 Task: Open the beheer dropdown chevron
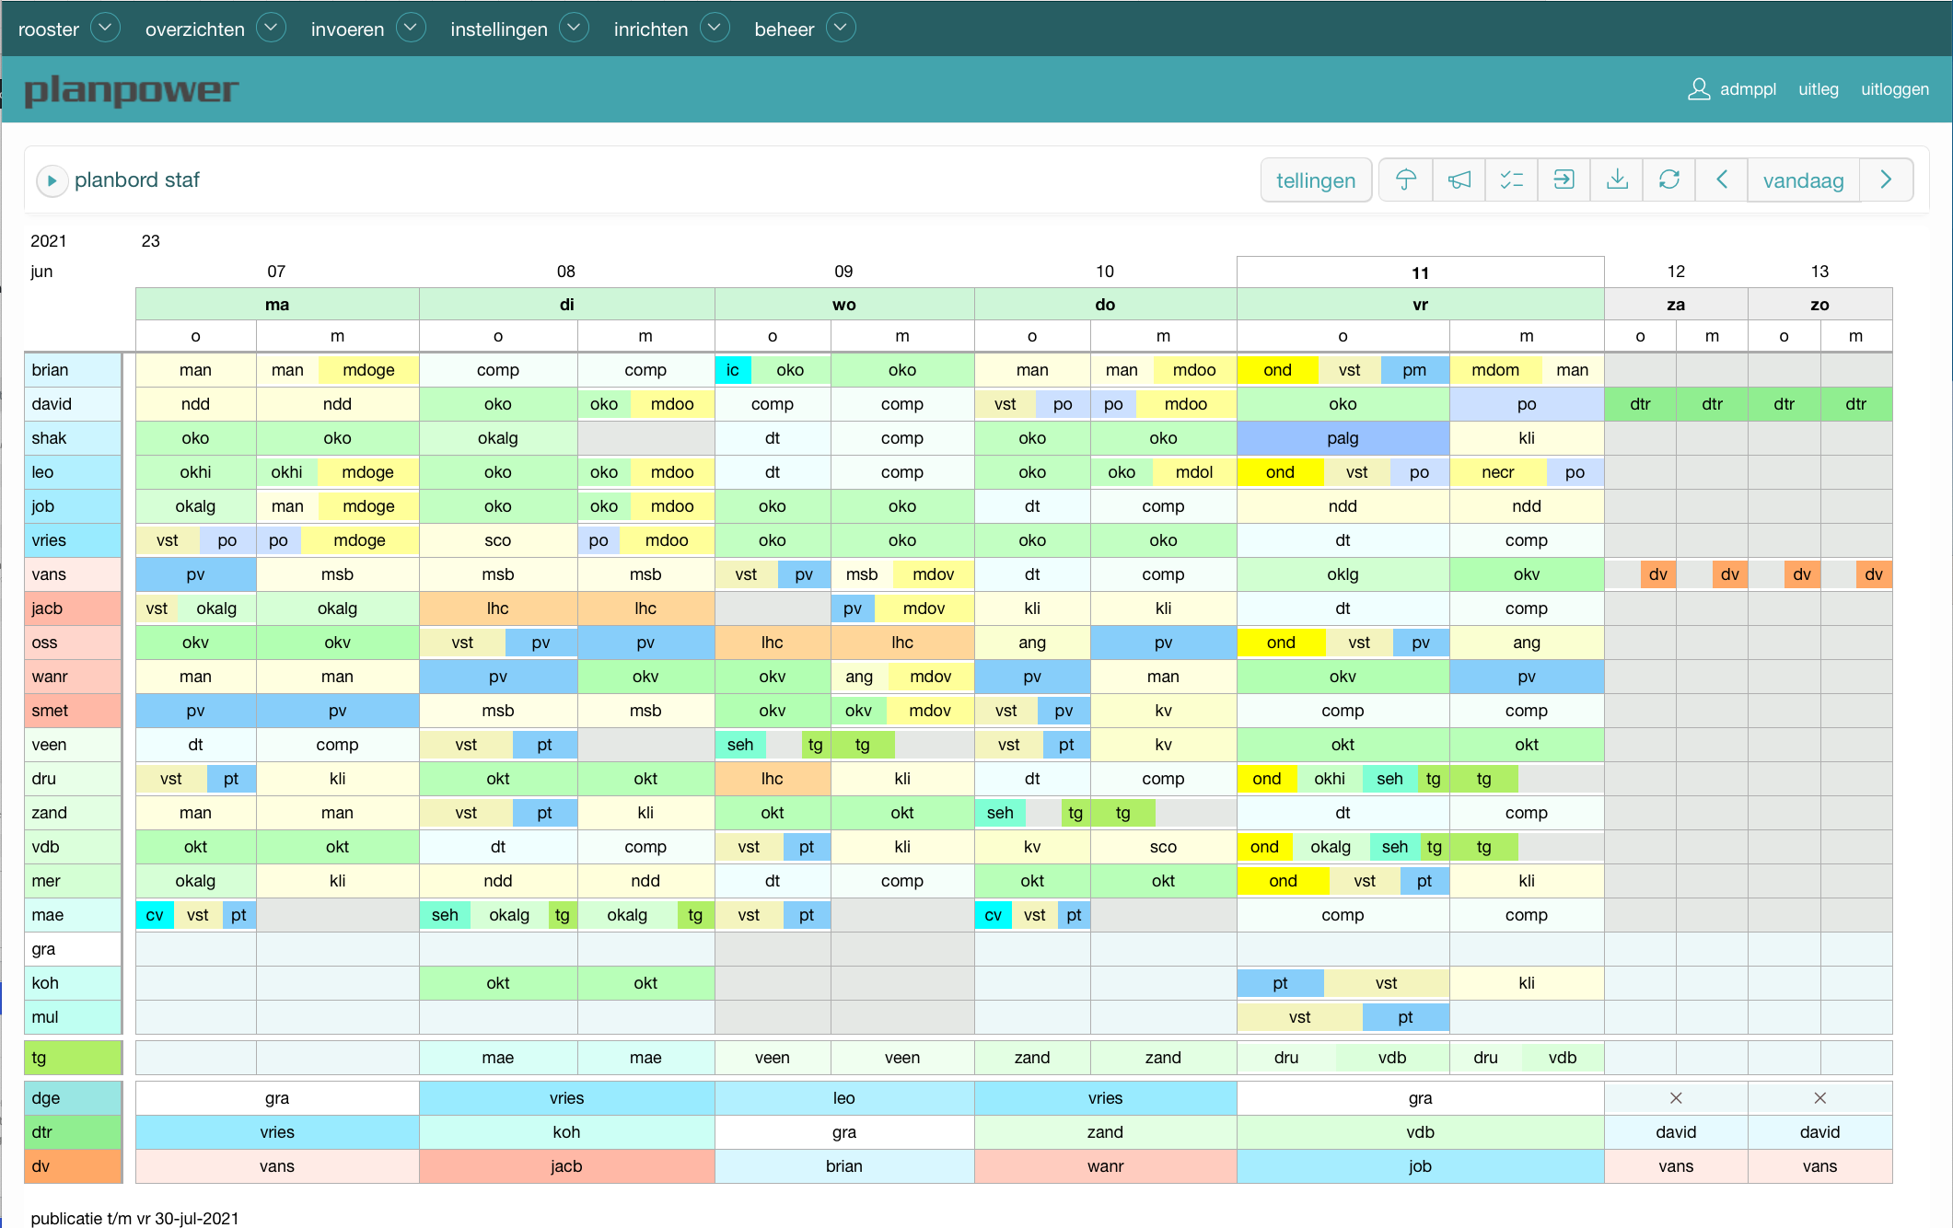coord(841,28)
